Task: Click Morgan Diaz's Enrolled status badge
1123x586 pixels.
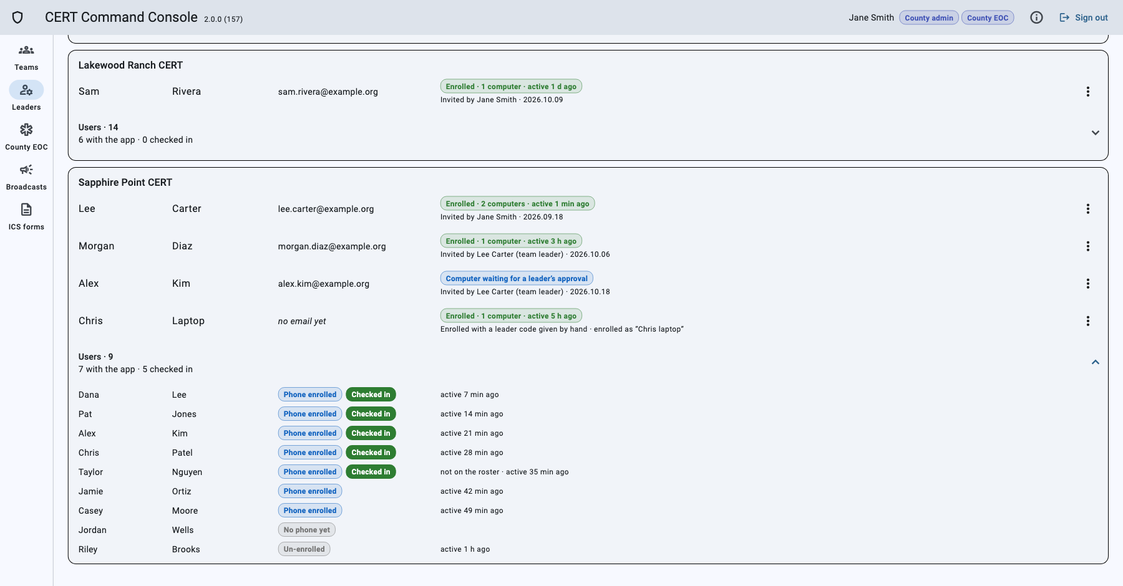Action: (x=511, y=241)
